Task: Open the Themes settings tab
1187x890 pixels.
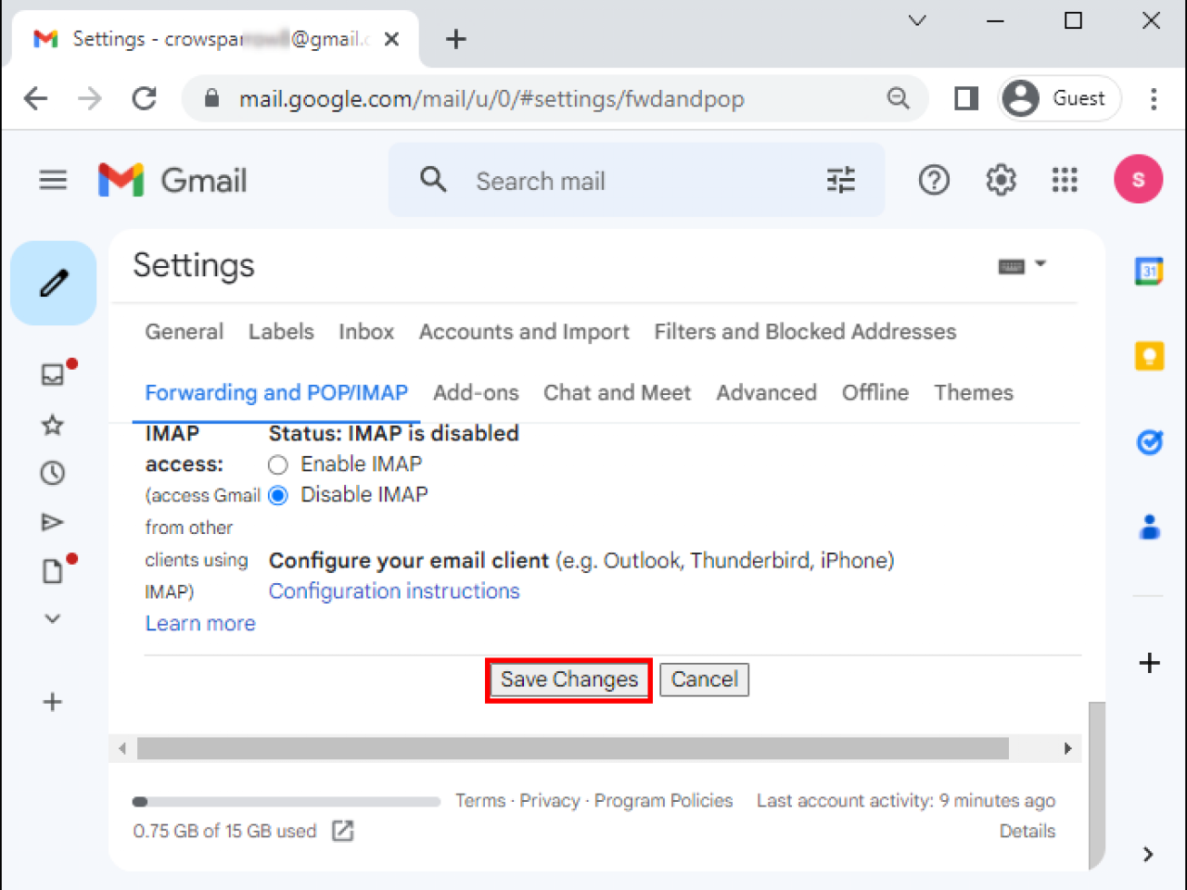Action: (974, 393)
